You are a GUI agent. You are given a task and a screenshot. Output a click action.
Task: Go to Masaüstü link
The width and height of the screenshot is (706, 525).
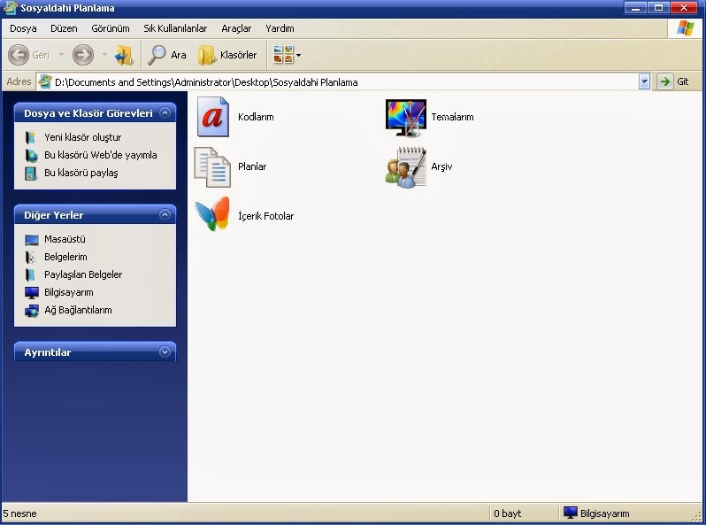[x=65, y=239]
